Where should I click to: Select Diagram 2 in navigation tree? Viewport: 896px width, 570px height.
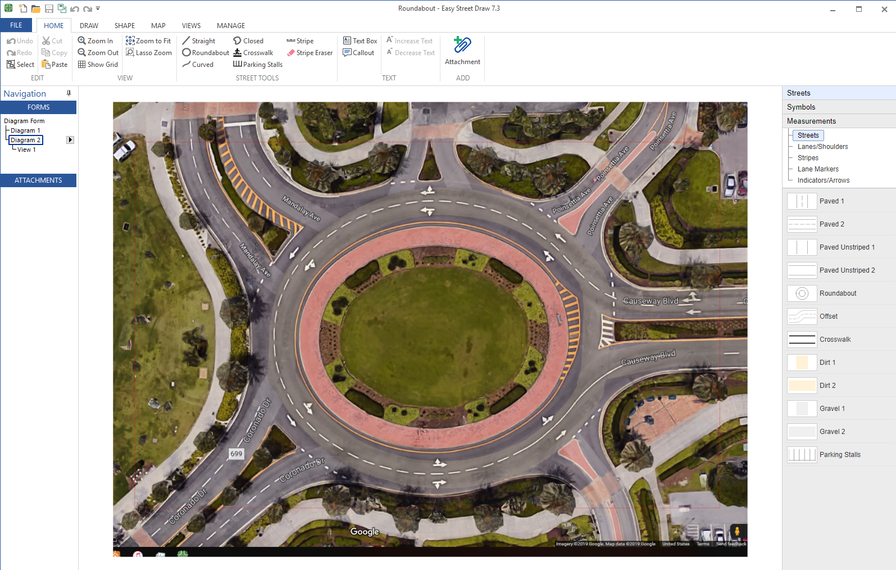[x=26, y=140]
